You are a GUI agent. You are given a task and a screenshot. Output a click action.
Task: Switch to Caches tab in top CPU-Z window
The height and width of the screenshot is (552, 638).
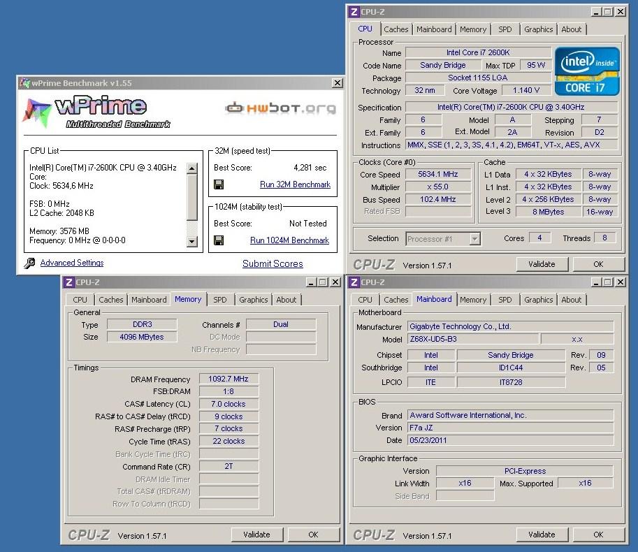[396, 29]
